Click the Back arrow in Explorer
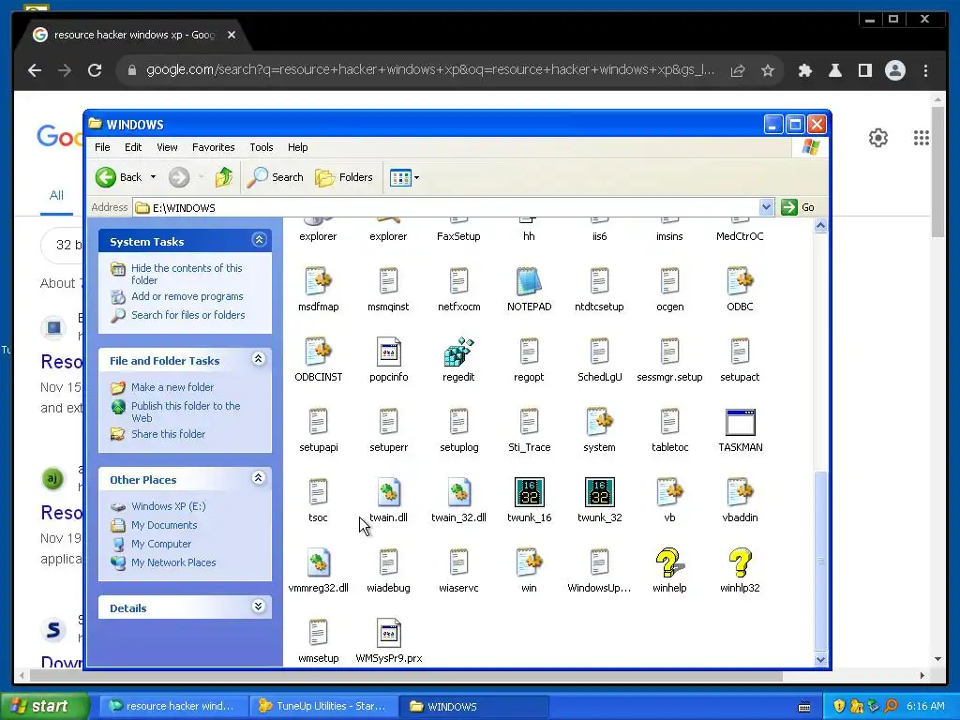This screenshot has width=960, height=720. pos(106,177)
